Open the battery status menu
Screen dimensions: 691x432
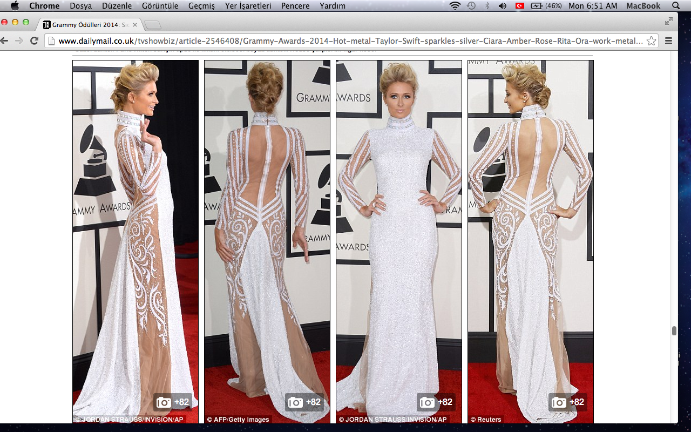(546, 6)
